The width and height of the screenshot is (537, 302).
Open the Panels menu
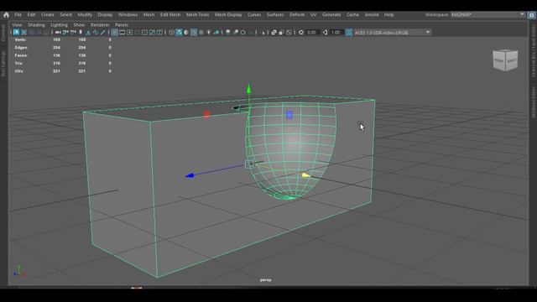(121, 25)
